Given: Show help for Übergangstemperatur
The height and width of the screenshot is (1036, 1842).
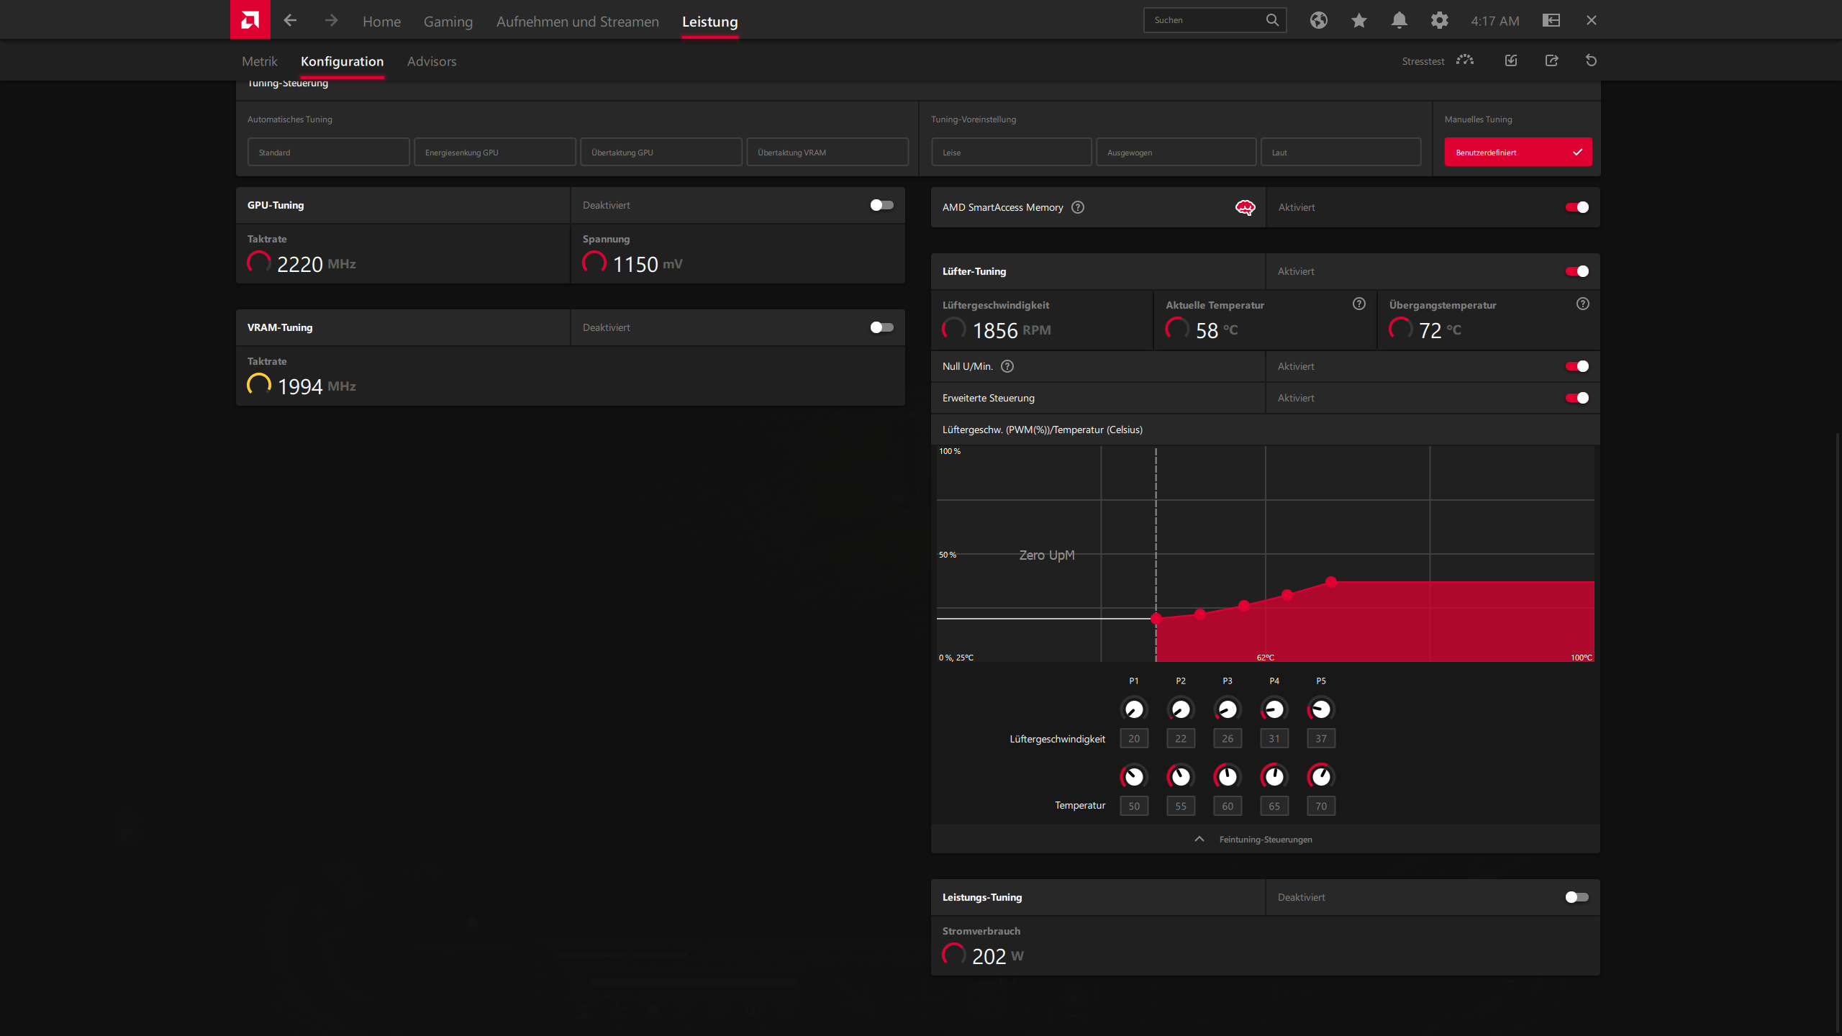Looking at the screenshot, I should [x=1582, y=304].
